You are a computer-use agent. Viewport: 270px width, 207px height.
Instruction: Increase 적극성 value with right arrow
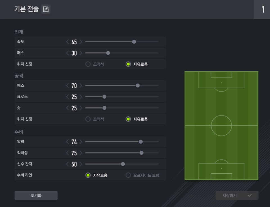pos(81,153)
